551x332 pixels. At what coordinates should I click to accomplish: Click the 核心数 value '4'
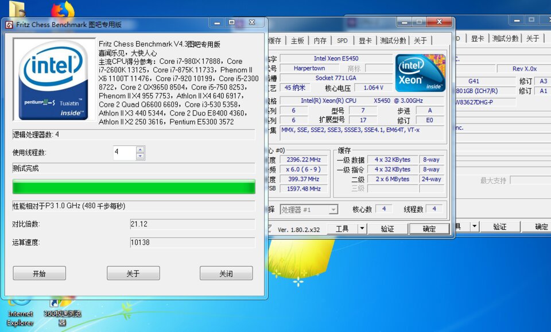(384, 209)
